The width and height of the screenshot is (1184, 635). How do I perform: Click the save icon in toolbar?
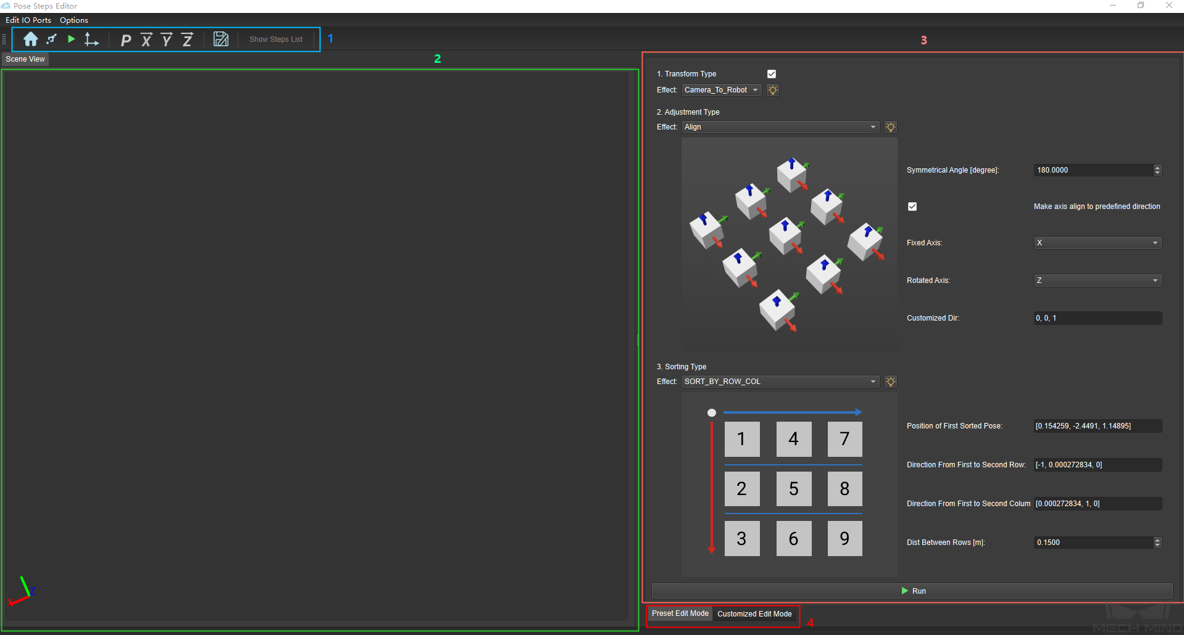coord(221,39)
